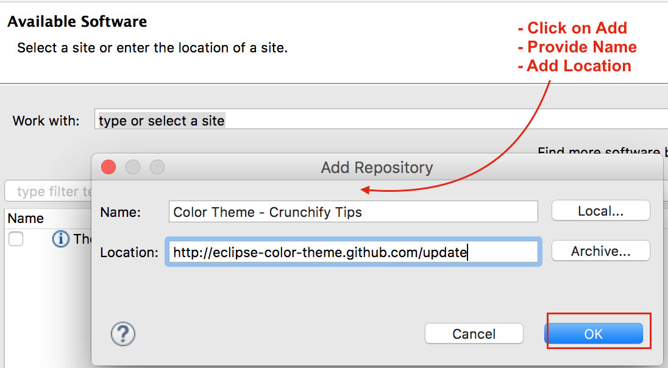Image resolution: width=668 pixels, height=368 pixels.
Task: Open help with the question mark icon
Action: tap(123, 334)
